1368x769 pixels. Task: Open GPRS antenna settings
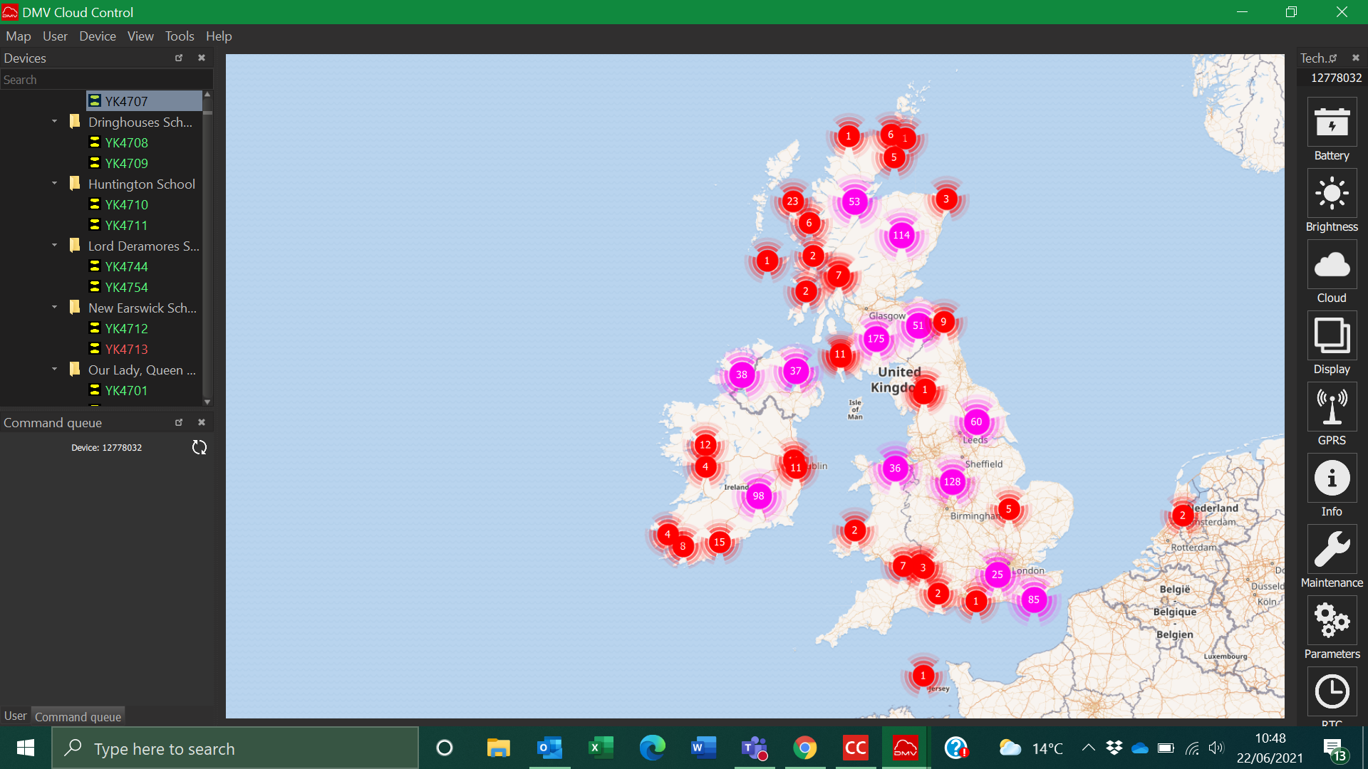point(1331,407)
